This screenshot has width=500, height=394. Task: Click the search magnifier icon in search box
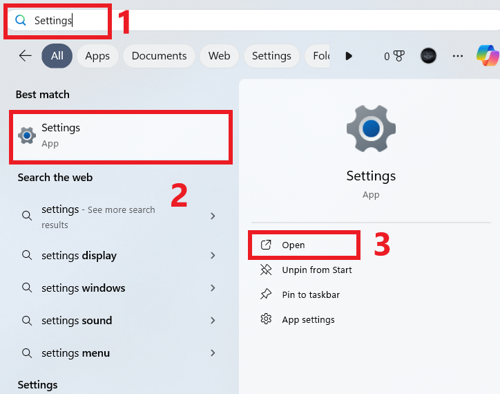[x=21, y=21]
